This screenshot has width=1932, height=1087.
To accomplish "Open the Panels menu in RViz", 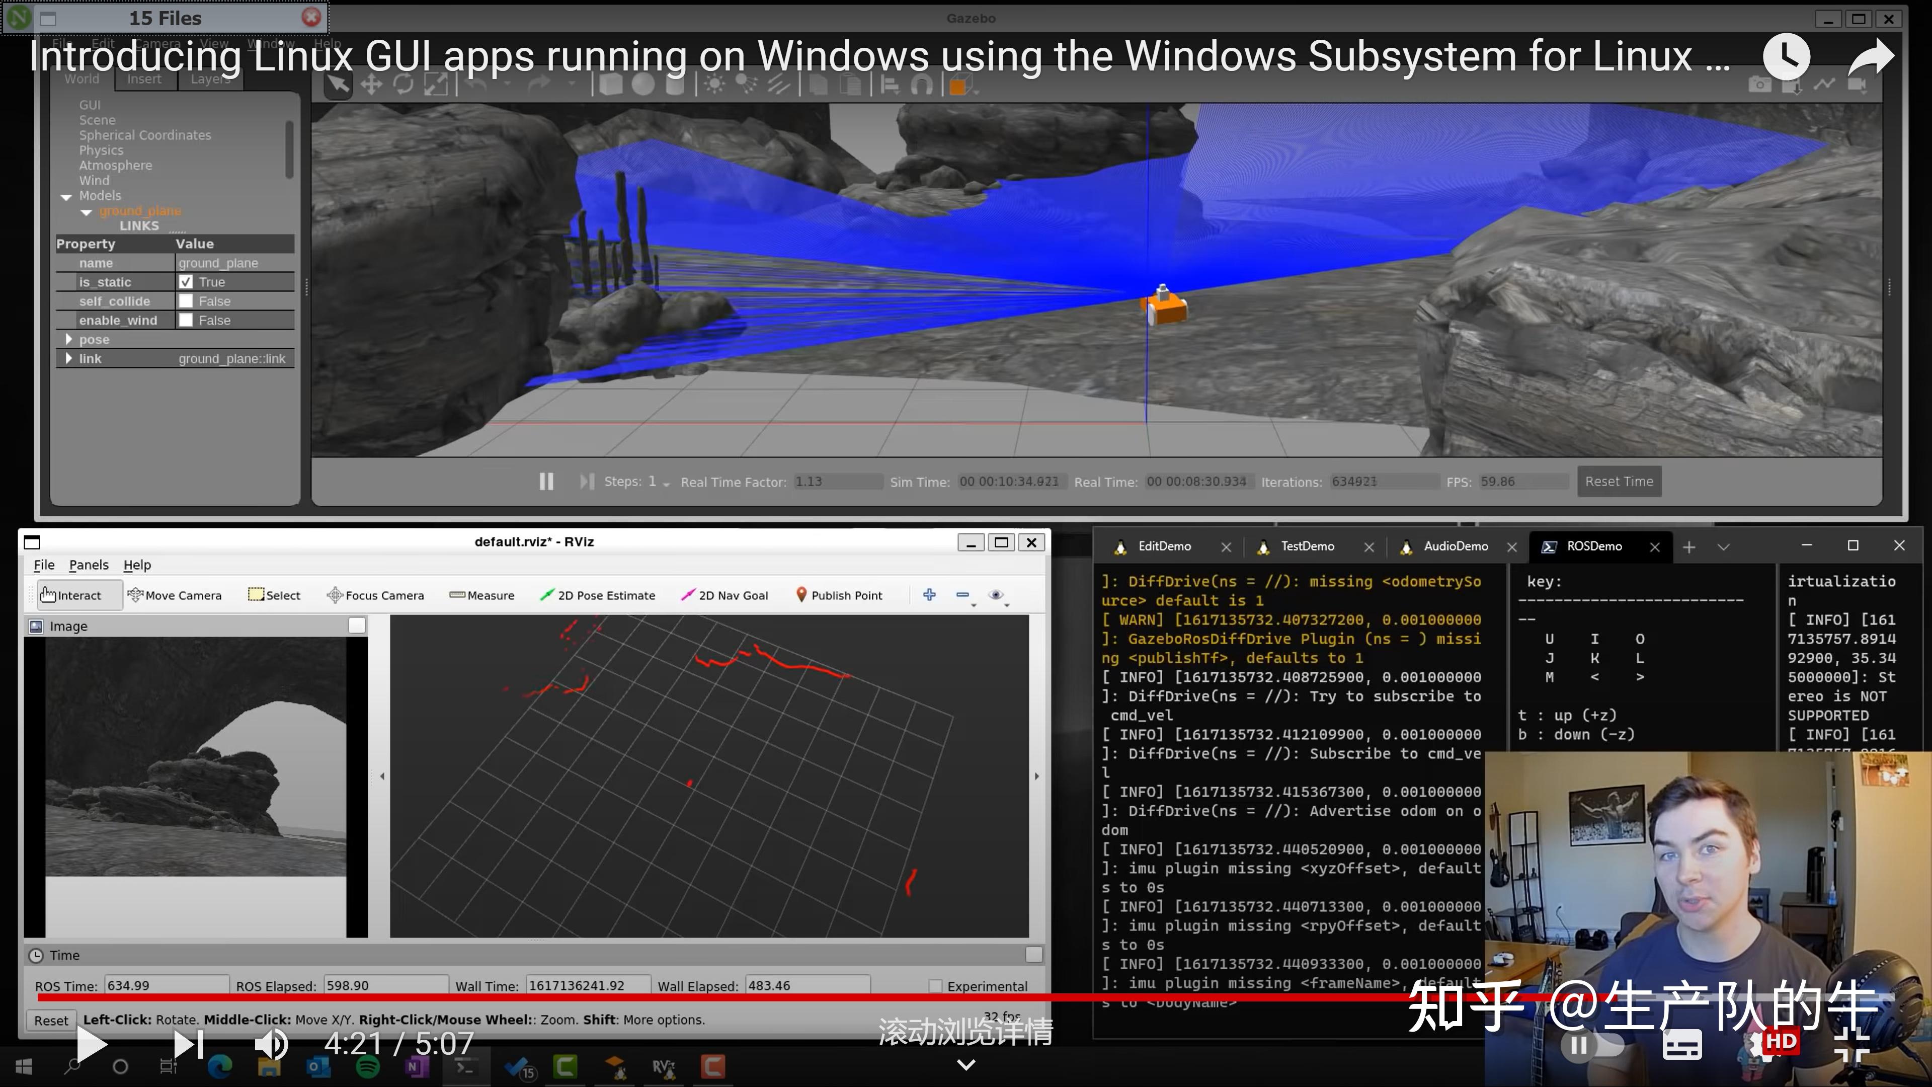I will point(89,565).
